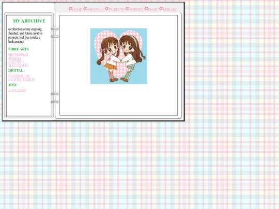279x209 pixels.
Task: Click the star icon before SHRINES
Action: pos(127,9)
